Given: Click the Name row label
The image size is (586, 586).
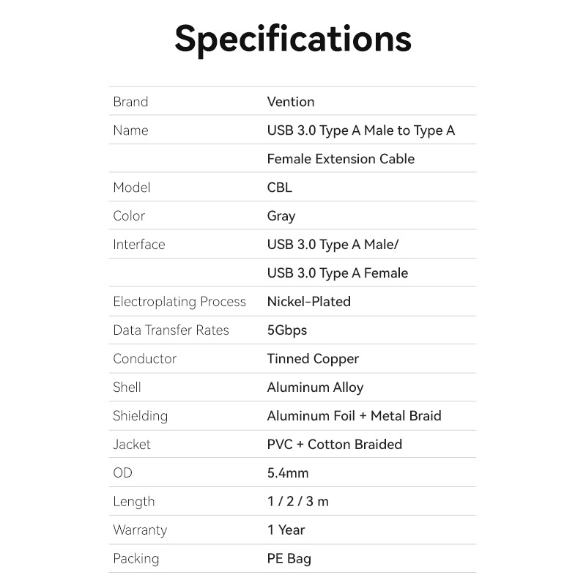Looking at the screenshot, I should point(130,130).
